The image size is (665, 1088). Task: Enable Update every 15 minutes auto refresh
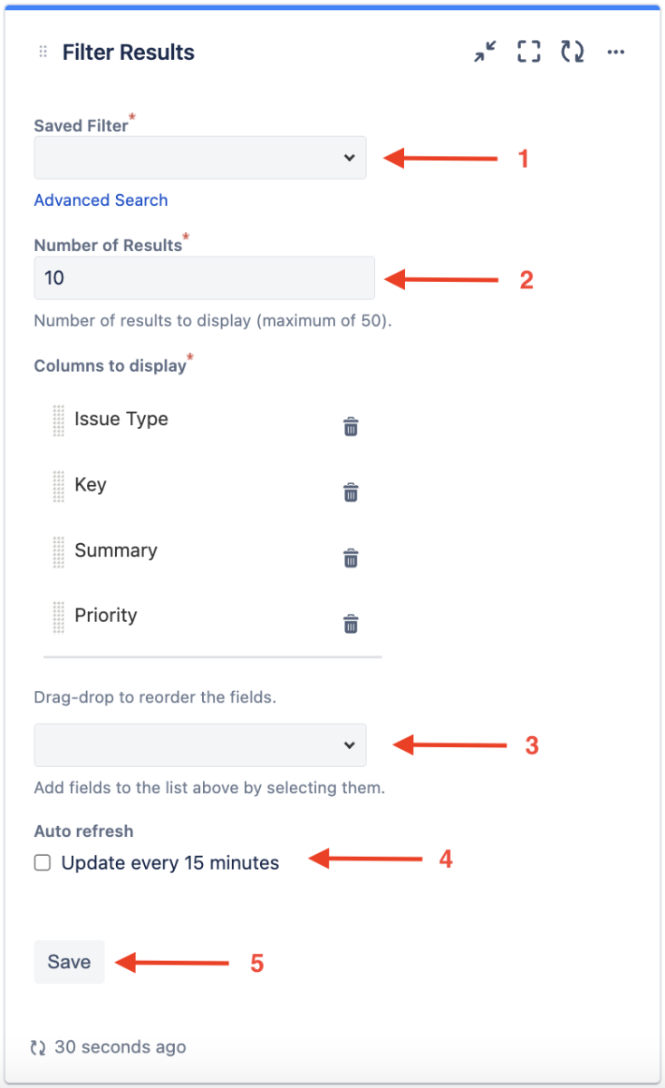[x=43, y=863]
